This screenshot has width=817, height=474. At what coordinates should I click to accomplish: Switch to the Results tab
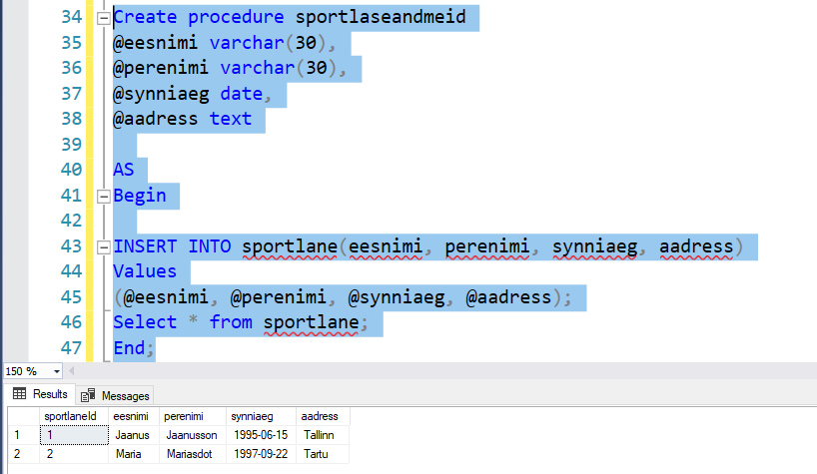(40, 394)
